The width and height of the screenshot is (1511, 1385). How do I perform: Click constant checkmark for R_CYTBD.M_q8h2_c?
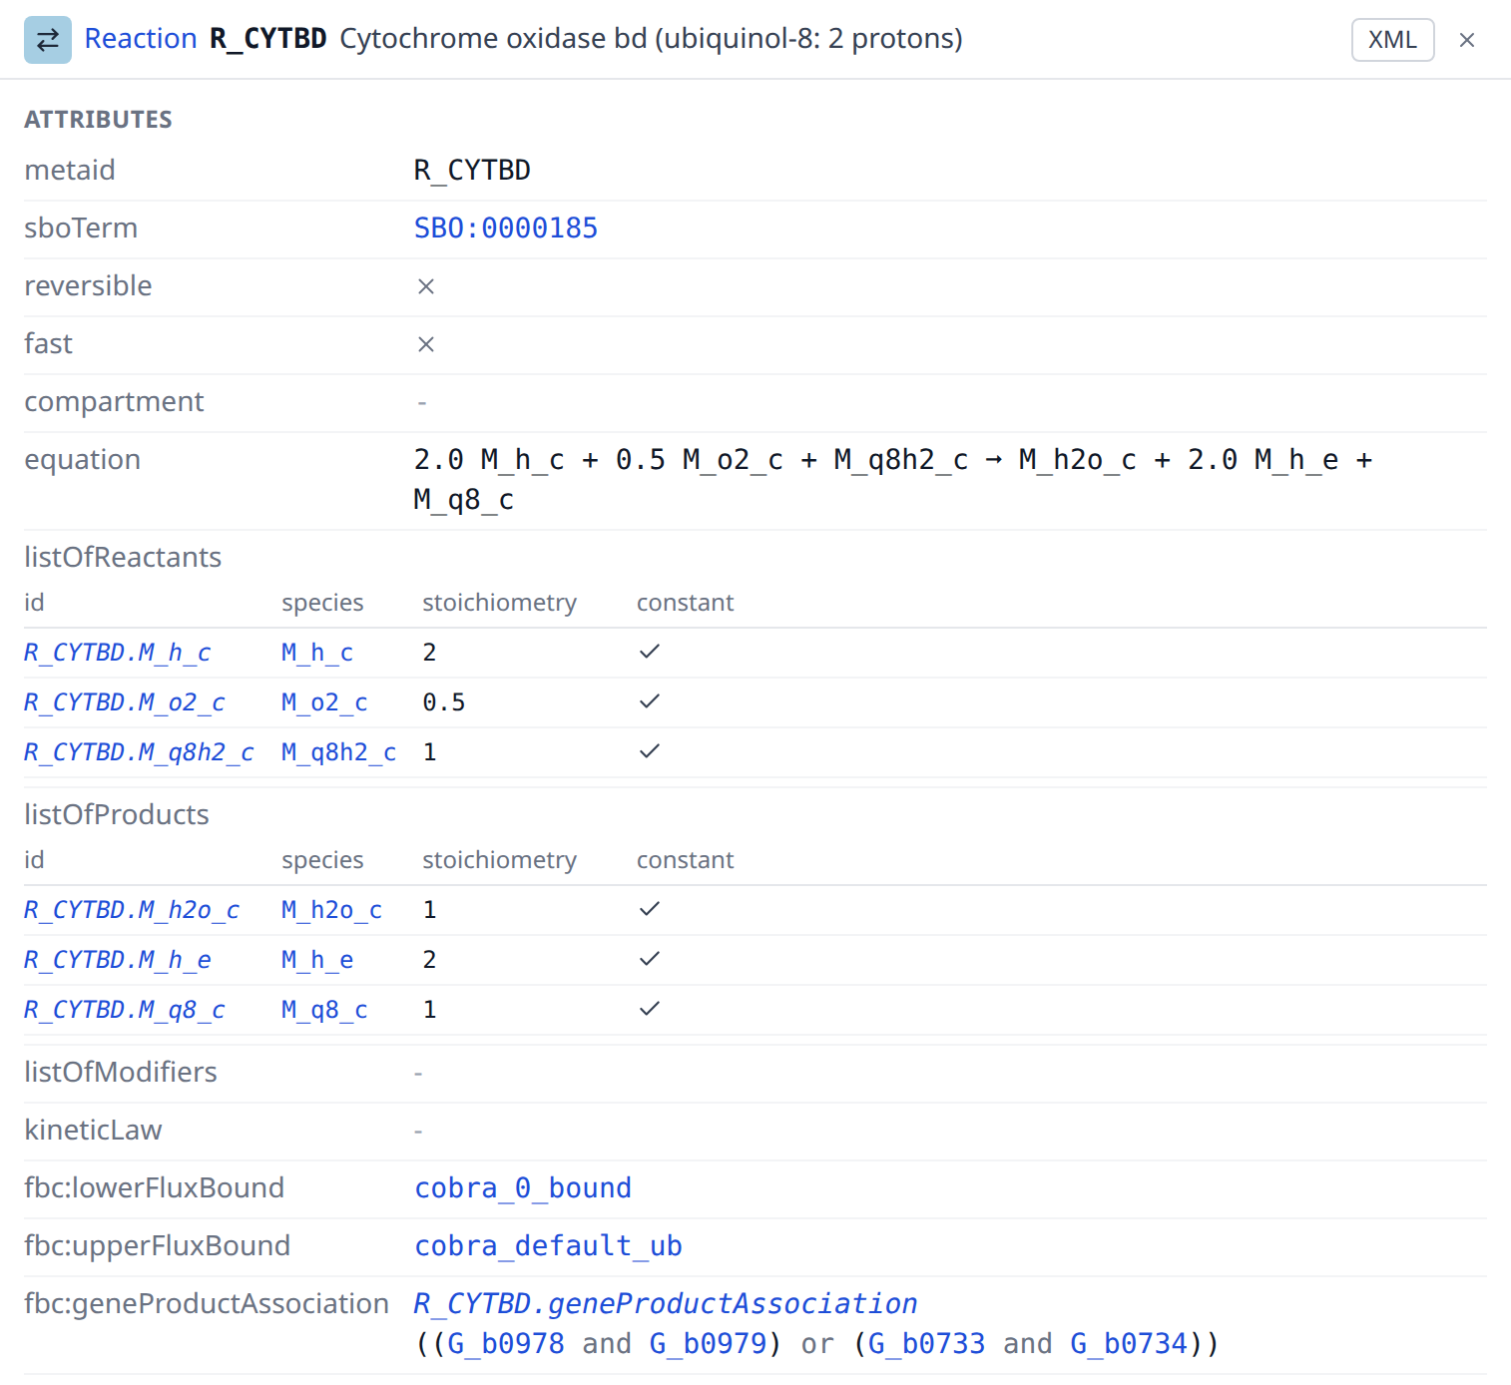pyautogui.click(x=650, y=751)
